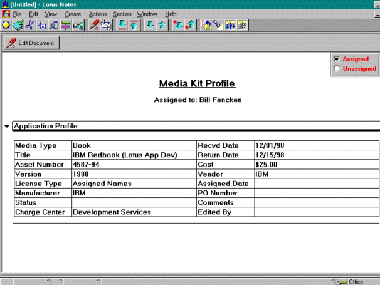The height and width of the screenshot is (285, 380).
Task: Click the empty Comments value cell
Action: [x=317, y=202]
